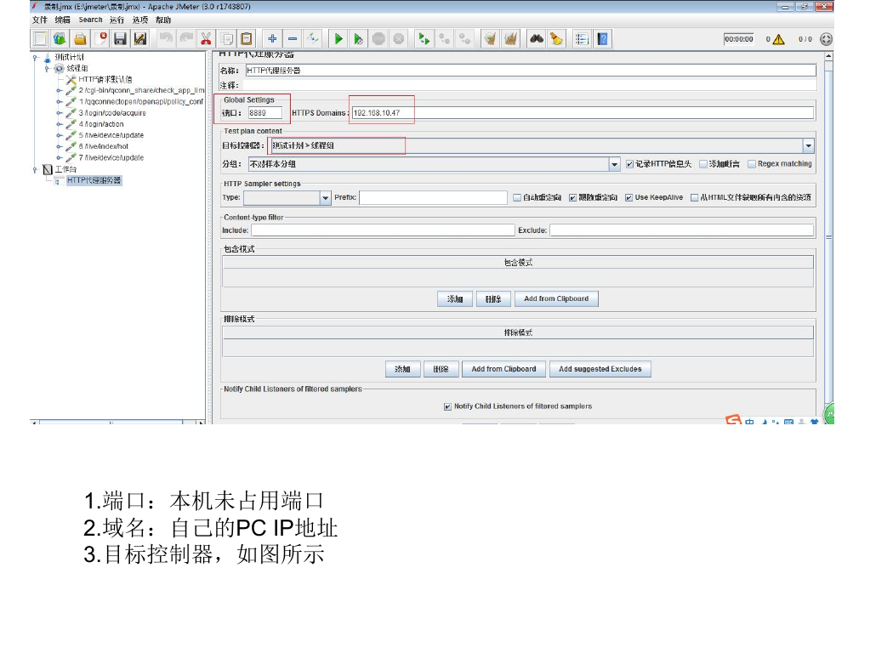Click Add from Clipboard under 排除模式

(504, 370)
